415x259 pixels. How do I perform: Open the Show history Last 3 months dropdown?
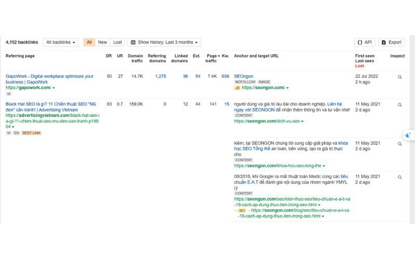164,42
